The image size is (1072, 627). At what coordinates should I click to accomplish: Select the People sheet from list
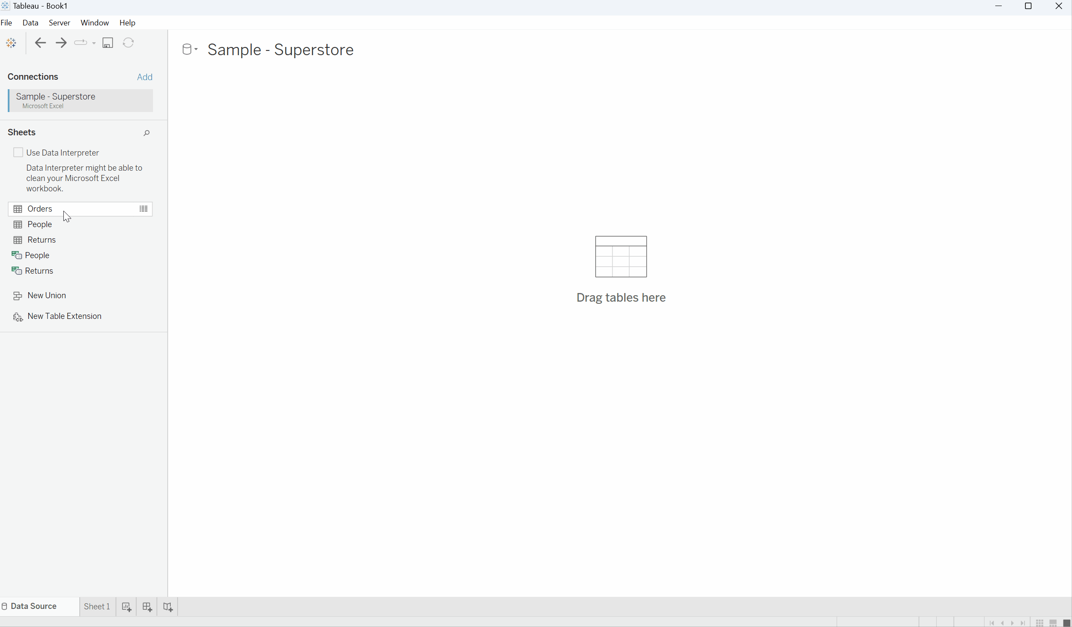pyautogui.click(x=39, y=224)
